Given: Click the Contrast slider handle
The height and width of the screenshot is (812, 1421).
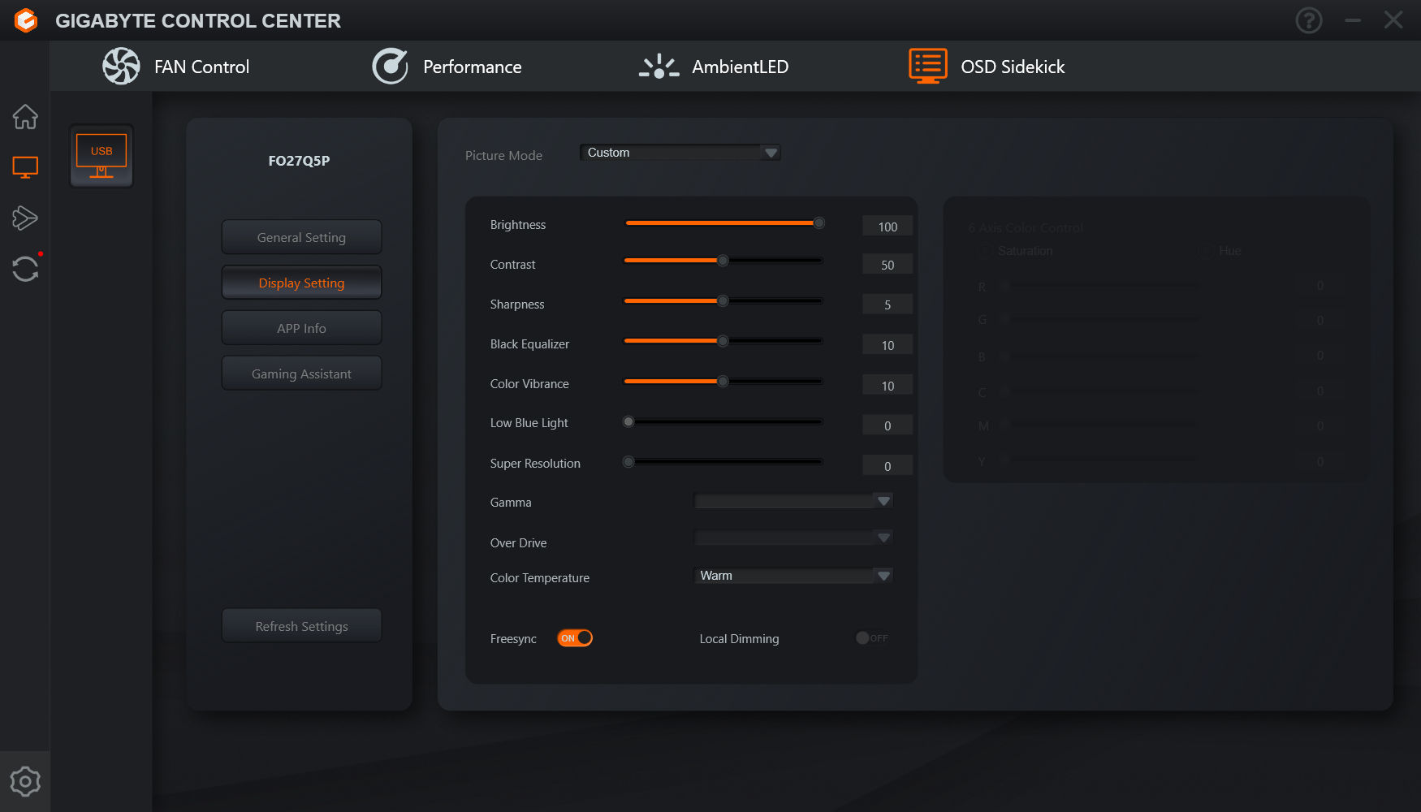Looking at the screenshot, I should click(x=723, y=261).
